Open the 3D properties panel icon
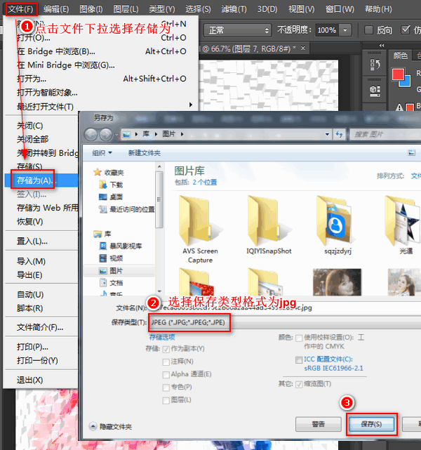Image resolution: width=421 pixels, height=450 pixels. (x=375, y=91)
